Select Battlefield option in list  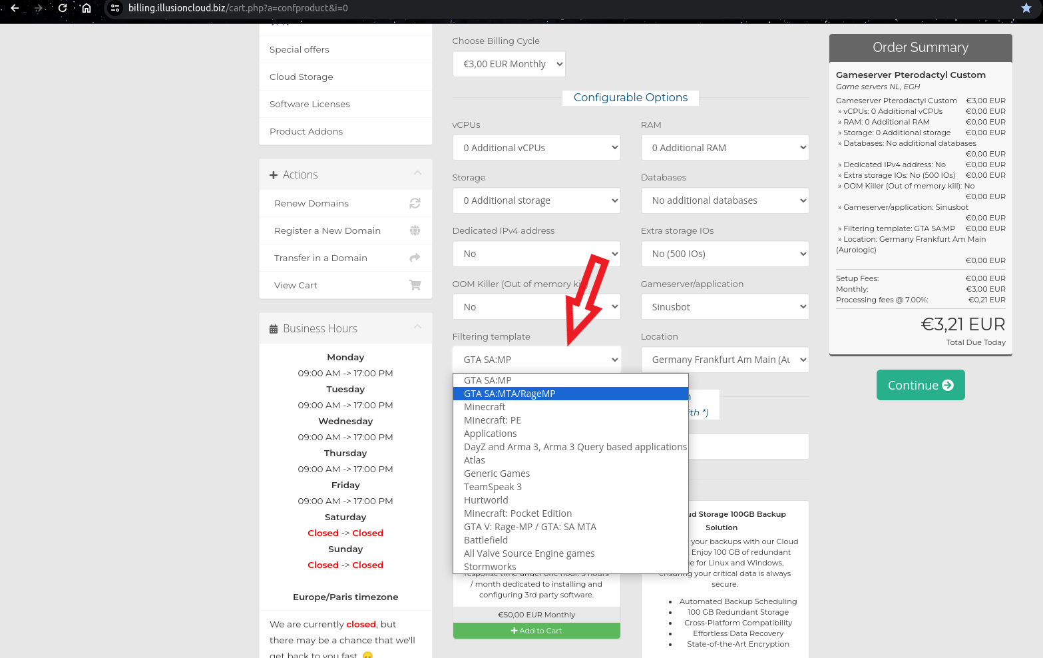[570, 540]
